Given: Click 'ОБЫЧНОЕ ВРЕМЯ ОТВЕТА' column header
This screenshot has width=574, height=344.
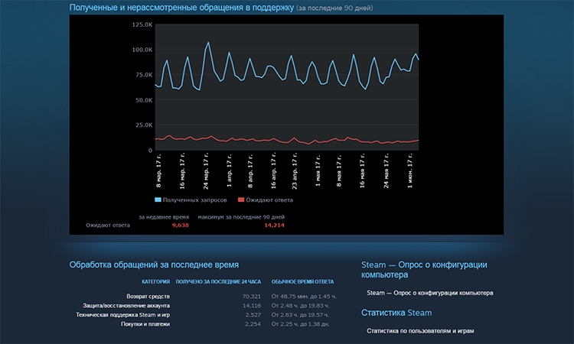Looking at the screenshot, I should point(302,282).
